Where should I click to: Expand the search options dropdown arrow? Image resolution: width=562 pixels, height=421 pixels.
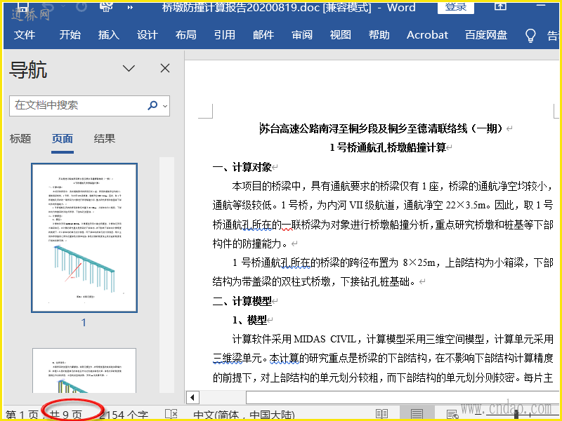pos(165,106)
